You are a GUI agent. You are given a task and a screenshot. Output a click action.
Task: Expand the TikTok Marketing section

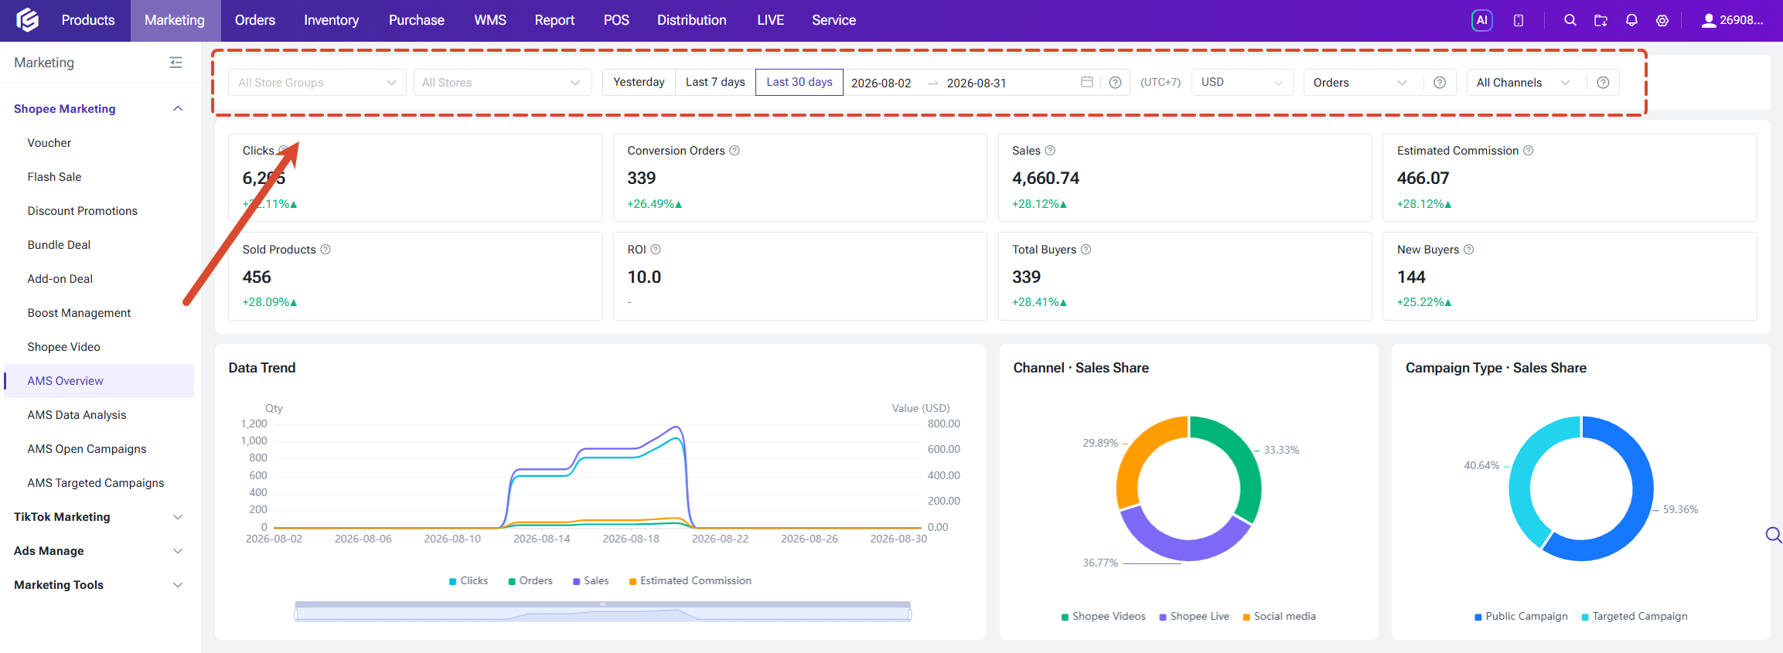point(99,517)
